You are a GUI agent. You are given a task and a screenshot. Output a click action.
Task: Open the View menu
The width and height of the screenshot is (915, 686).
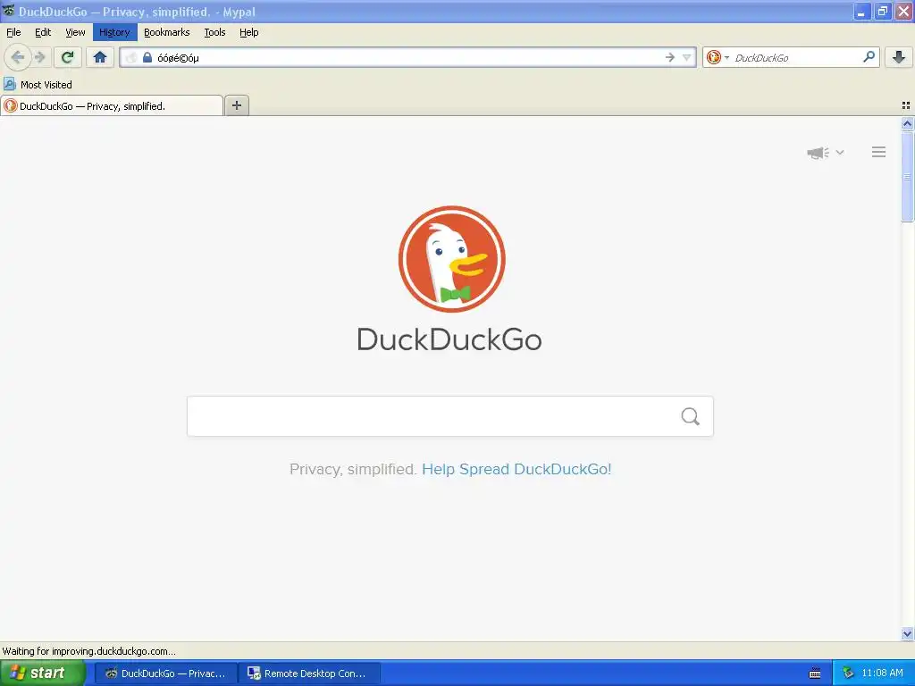[x=75, y=32]
